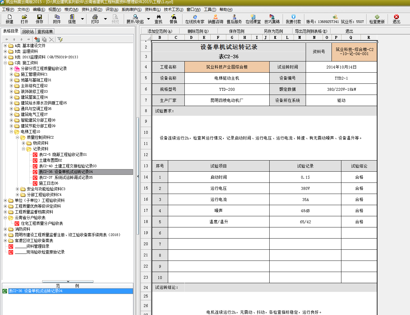Open the 资料上报(D) menu
The width and height of the screenshot is (410, 315).
(x=92, y=10)
